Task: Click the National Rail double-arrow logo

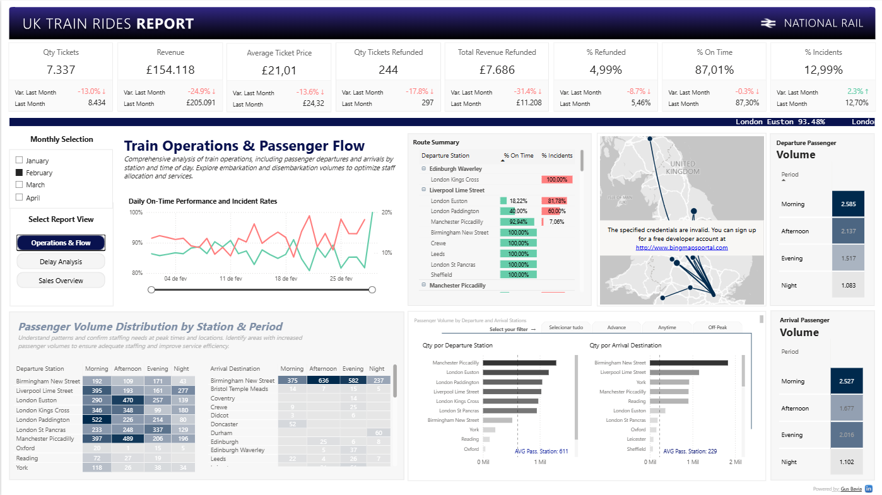Action: [768, 23]
